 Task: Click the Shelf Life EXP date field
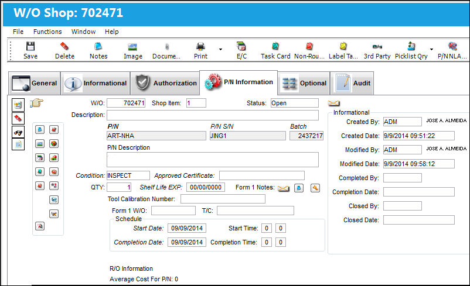[206, 187]
